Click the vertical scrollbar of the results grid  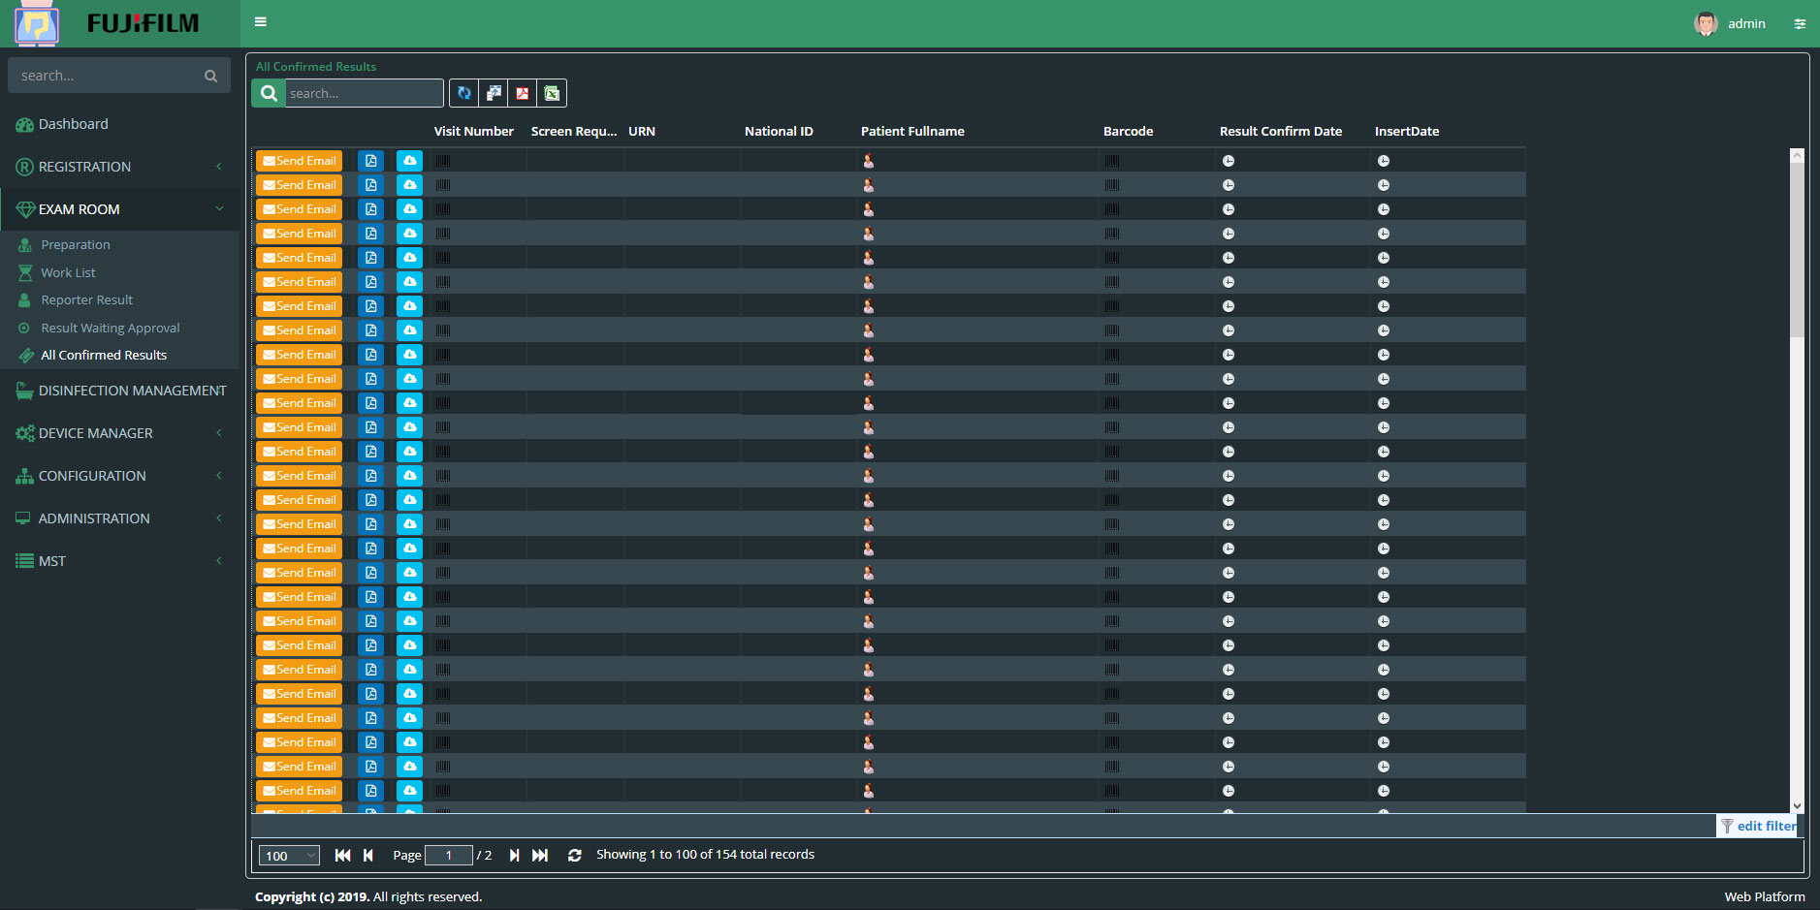pyautogui.click(x=1797, y=485)
